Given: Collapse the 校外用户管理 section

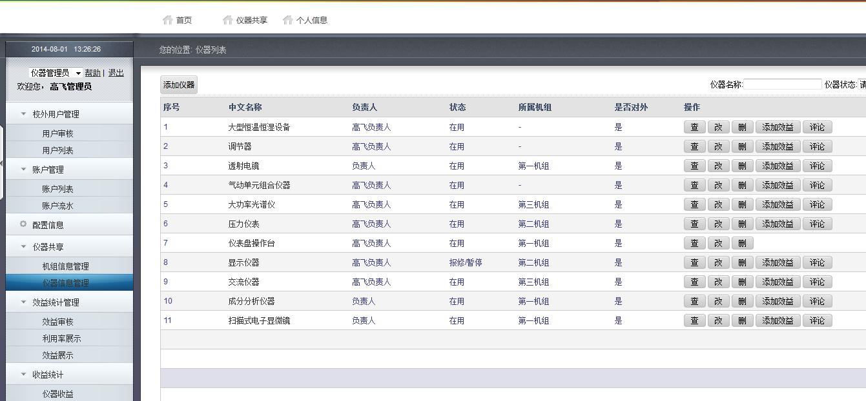Looking at the screenshot, I should pos(24,114).
